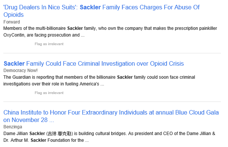Click divider line below first Flag as irrelevant
The height and width of the screenshot is (147, 228).
coord(112,53)
